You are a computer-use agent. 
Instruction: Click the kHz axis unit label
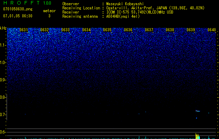point(3,28)
